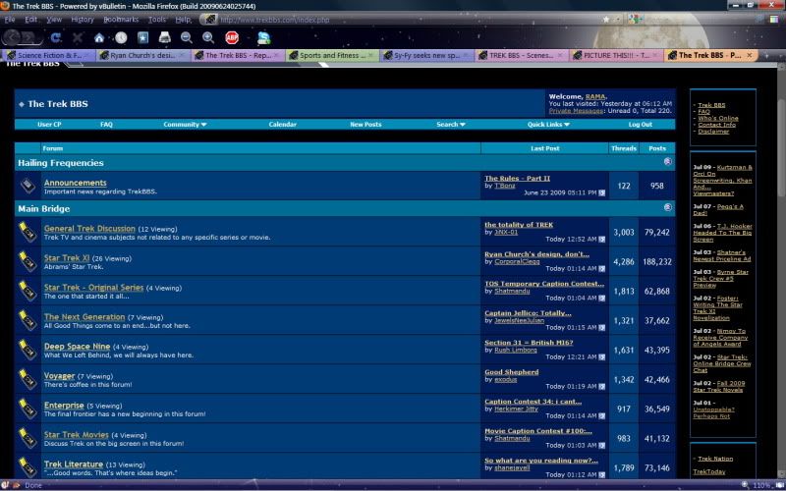The height and width of the screenshot is (491, 786).
Task: Open the Announcements forum
Action: pyautogui.click(x=76, y=183)
